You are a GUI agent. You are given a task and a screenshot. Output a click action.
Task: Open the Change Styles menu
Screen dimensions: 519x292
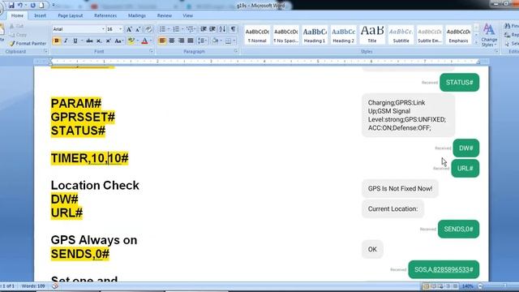(x=489, y=35)
